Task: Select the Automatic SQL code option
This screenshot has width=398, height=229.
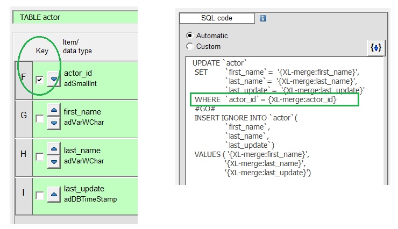Action: (190, 35)
